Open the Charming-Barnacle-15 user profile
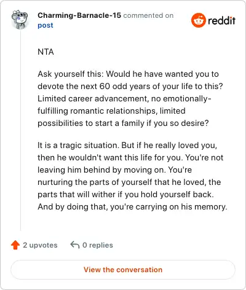This screenshot has height=290, width=246. click(x=79, y=15)
